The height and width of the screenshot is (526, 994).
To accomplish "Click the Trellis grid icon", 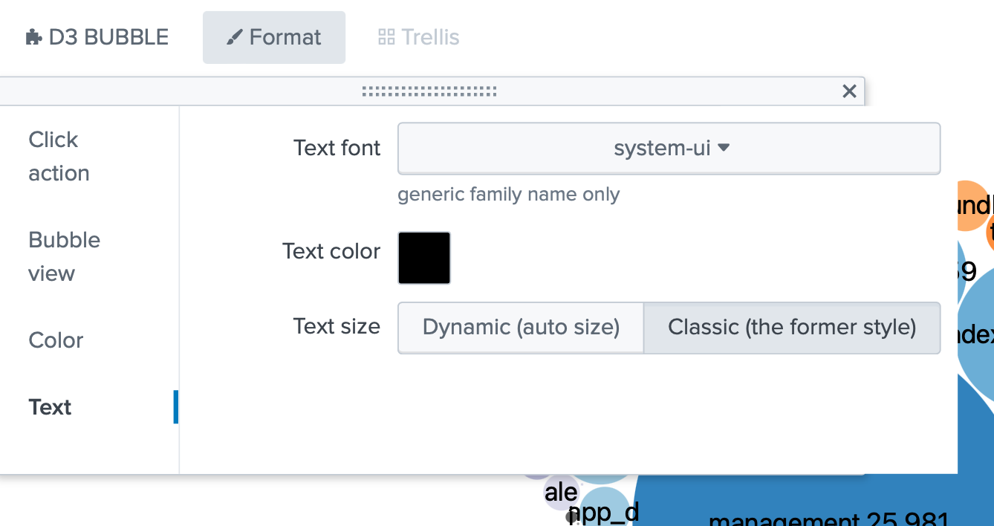I will pyautogui.click(x=386, y=37).
